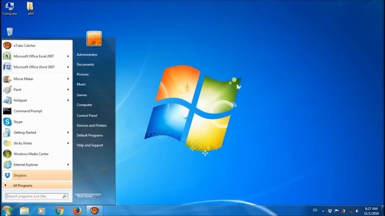Click Dropbox icon in system tray
Screen dimensions: 385x216
point(330,211)
